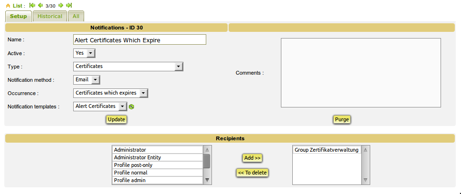The width and height of the screenshot is (461, 194).
Task: Click the available recipients scrollbar thumb
Action: pos(207,161)
